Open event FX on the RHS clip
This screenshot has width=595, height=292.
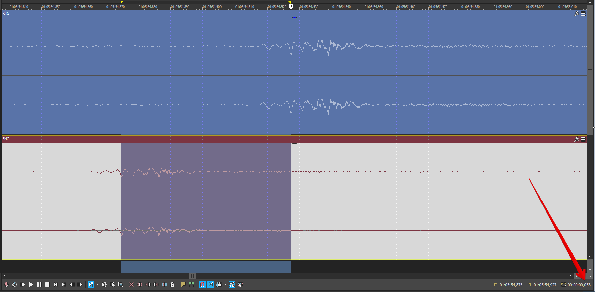pyautogui.click(x=577, y=14)
